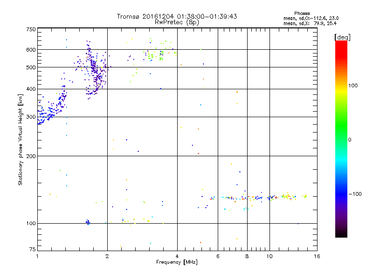The image size is (373, 279).
Task: Click the y-axis tick label '500'
Action: (x=31, y=67)
